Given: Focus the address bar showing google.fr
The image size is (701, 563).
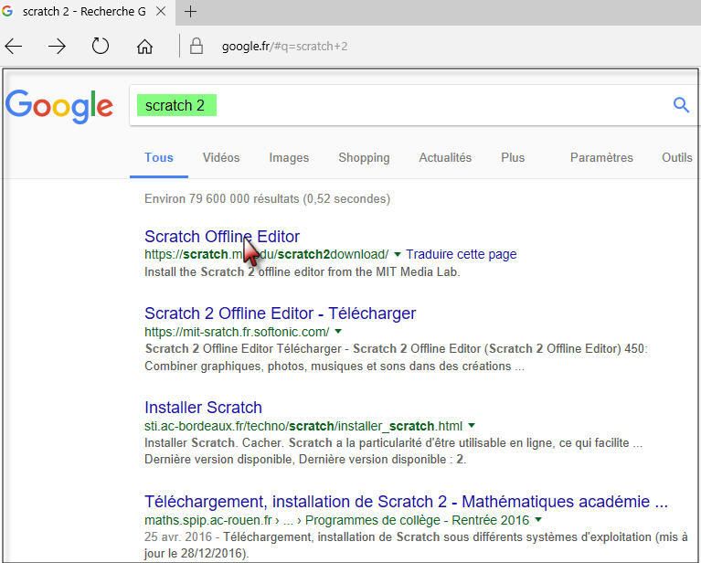Looking at the screenshot, I should 284,46.
